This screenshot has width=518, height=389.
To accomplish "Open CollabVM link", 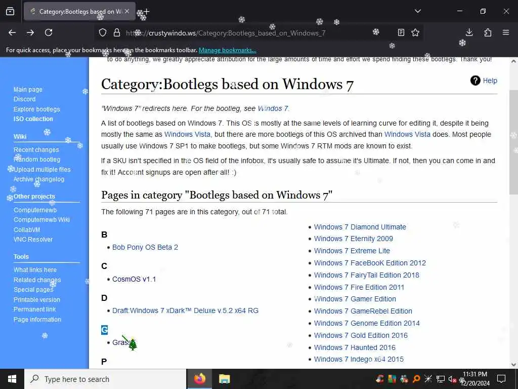I will click(27, 229).
